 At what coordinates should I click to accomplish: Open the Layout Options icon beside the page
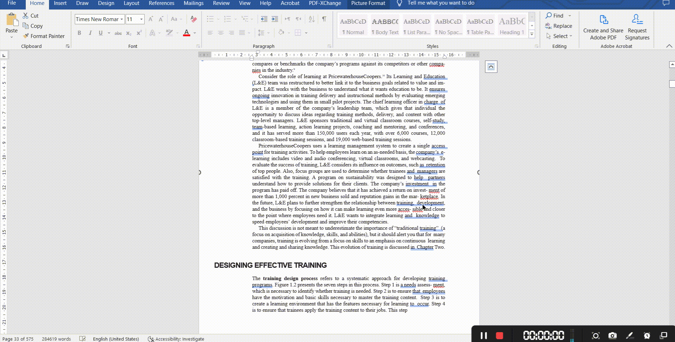point(491,66)
